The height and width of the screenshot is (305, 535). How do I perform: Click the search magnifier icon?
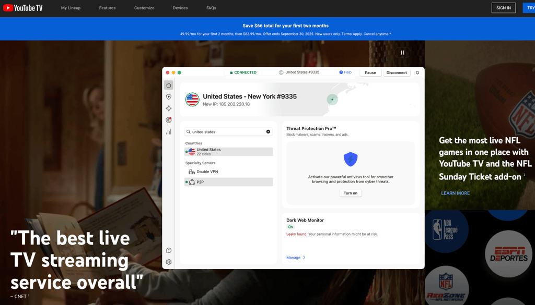click(x=188, y=132)
